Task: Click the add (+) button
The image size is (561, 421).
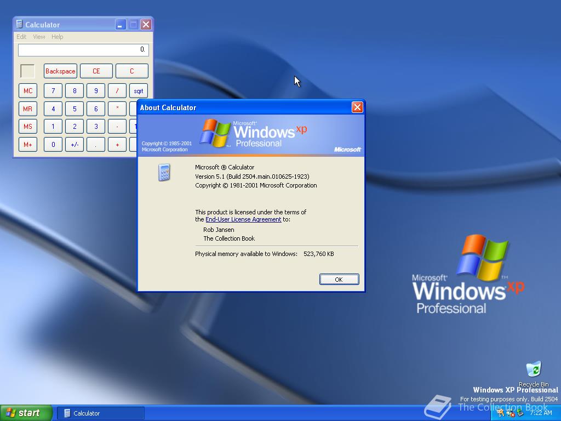Action: [x=117, y=145]
